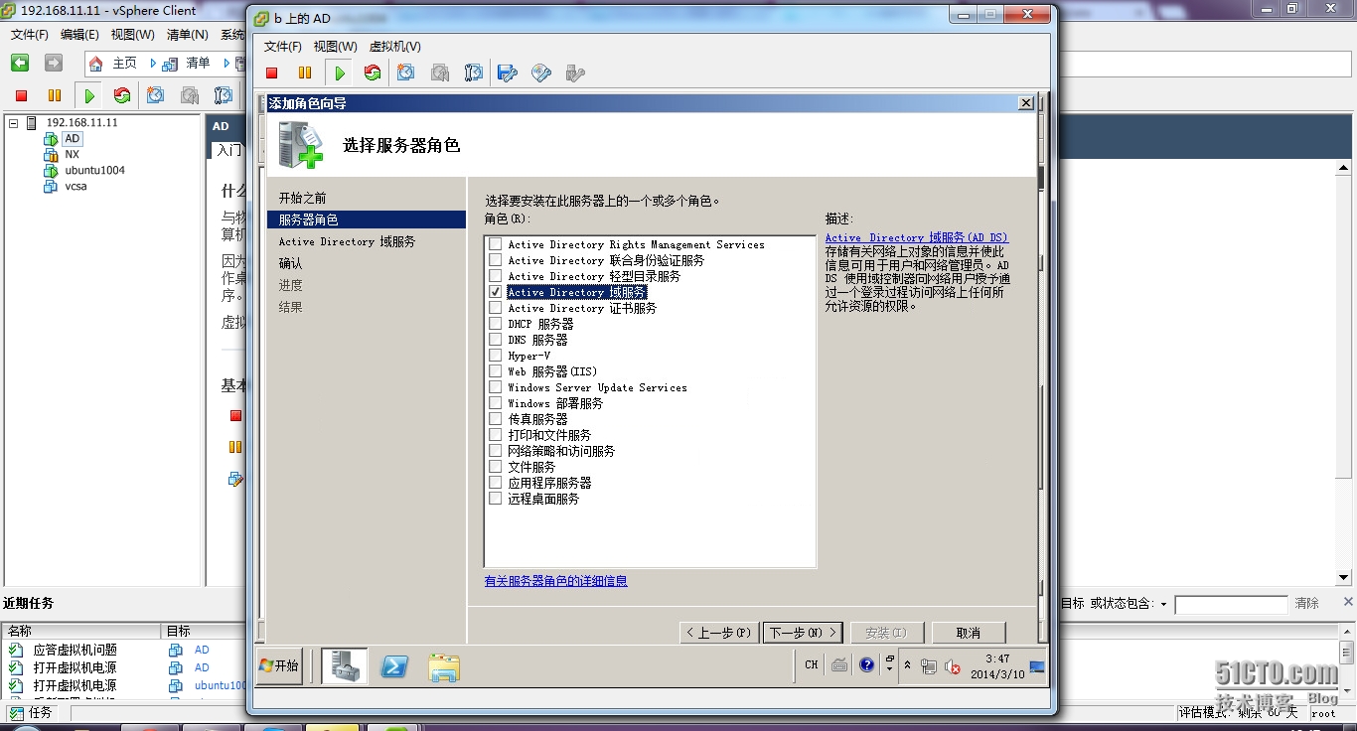Take a snapshot from console toolbar
Image resolution: width=1357 pixels, height=731 pixels.
tap(406, 73)
